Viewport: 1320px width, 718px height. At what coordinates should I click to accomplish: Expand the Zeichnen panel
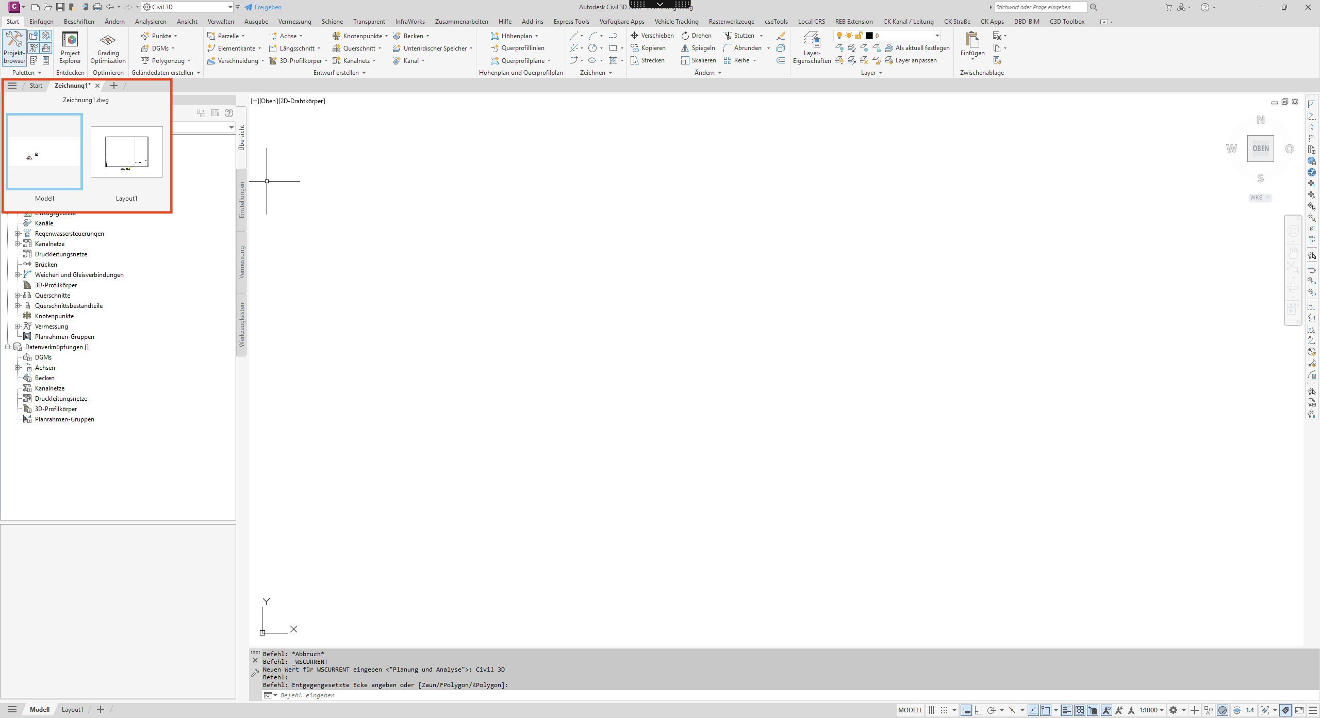pos(596,73)
